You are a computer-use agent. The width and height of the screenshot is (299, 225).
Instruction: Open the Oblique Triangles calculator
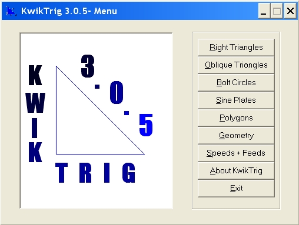click(236, 65)
